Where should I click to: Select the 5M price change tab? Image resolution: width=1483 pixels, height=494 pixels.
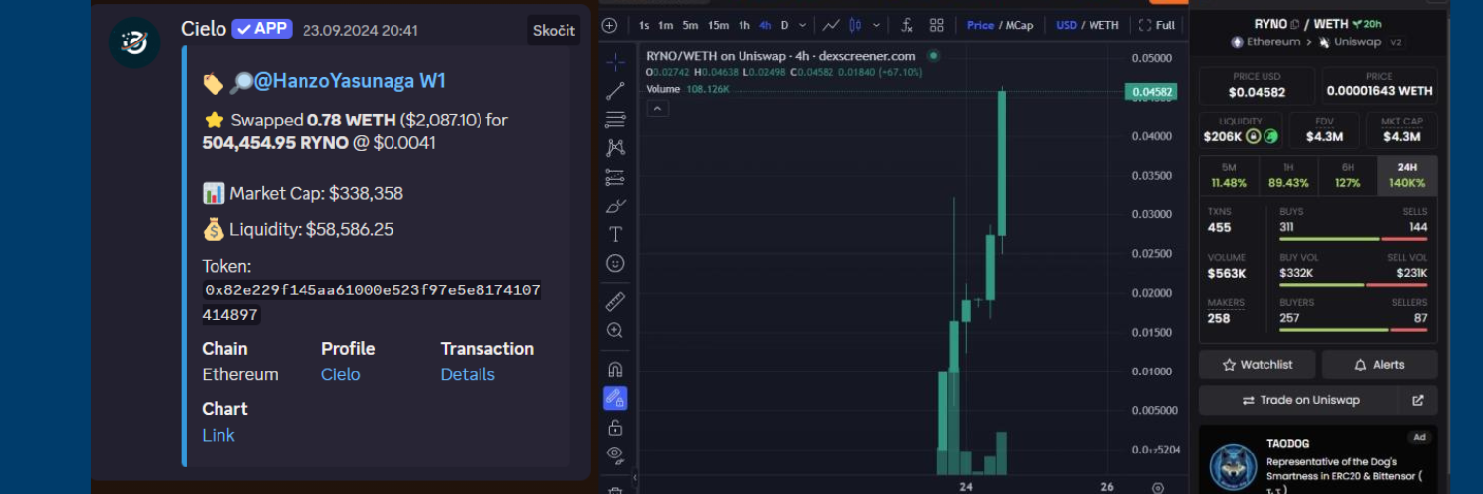[x=1229, y=175]
